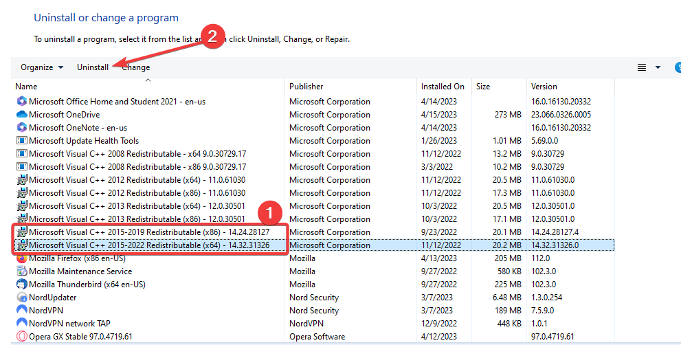Click the Microsoft Update Health Tools icon
The width and height of the screenshot is (681, 345).
coord(22,140)
